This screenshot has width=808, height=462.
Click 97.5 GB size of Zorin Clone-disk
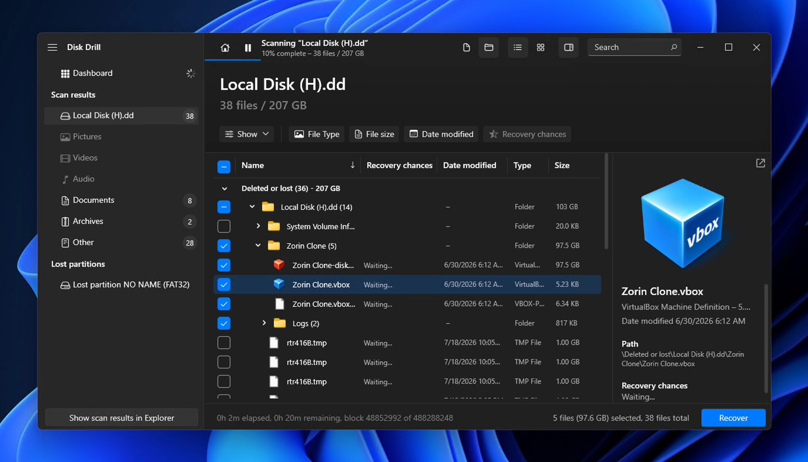[x=567, y=265]
